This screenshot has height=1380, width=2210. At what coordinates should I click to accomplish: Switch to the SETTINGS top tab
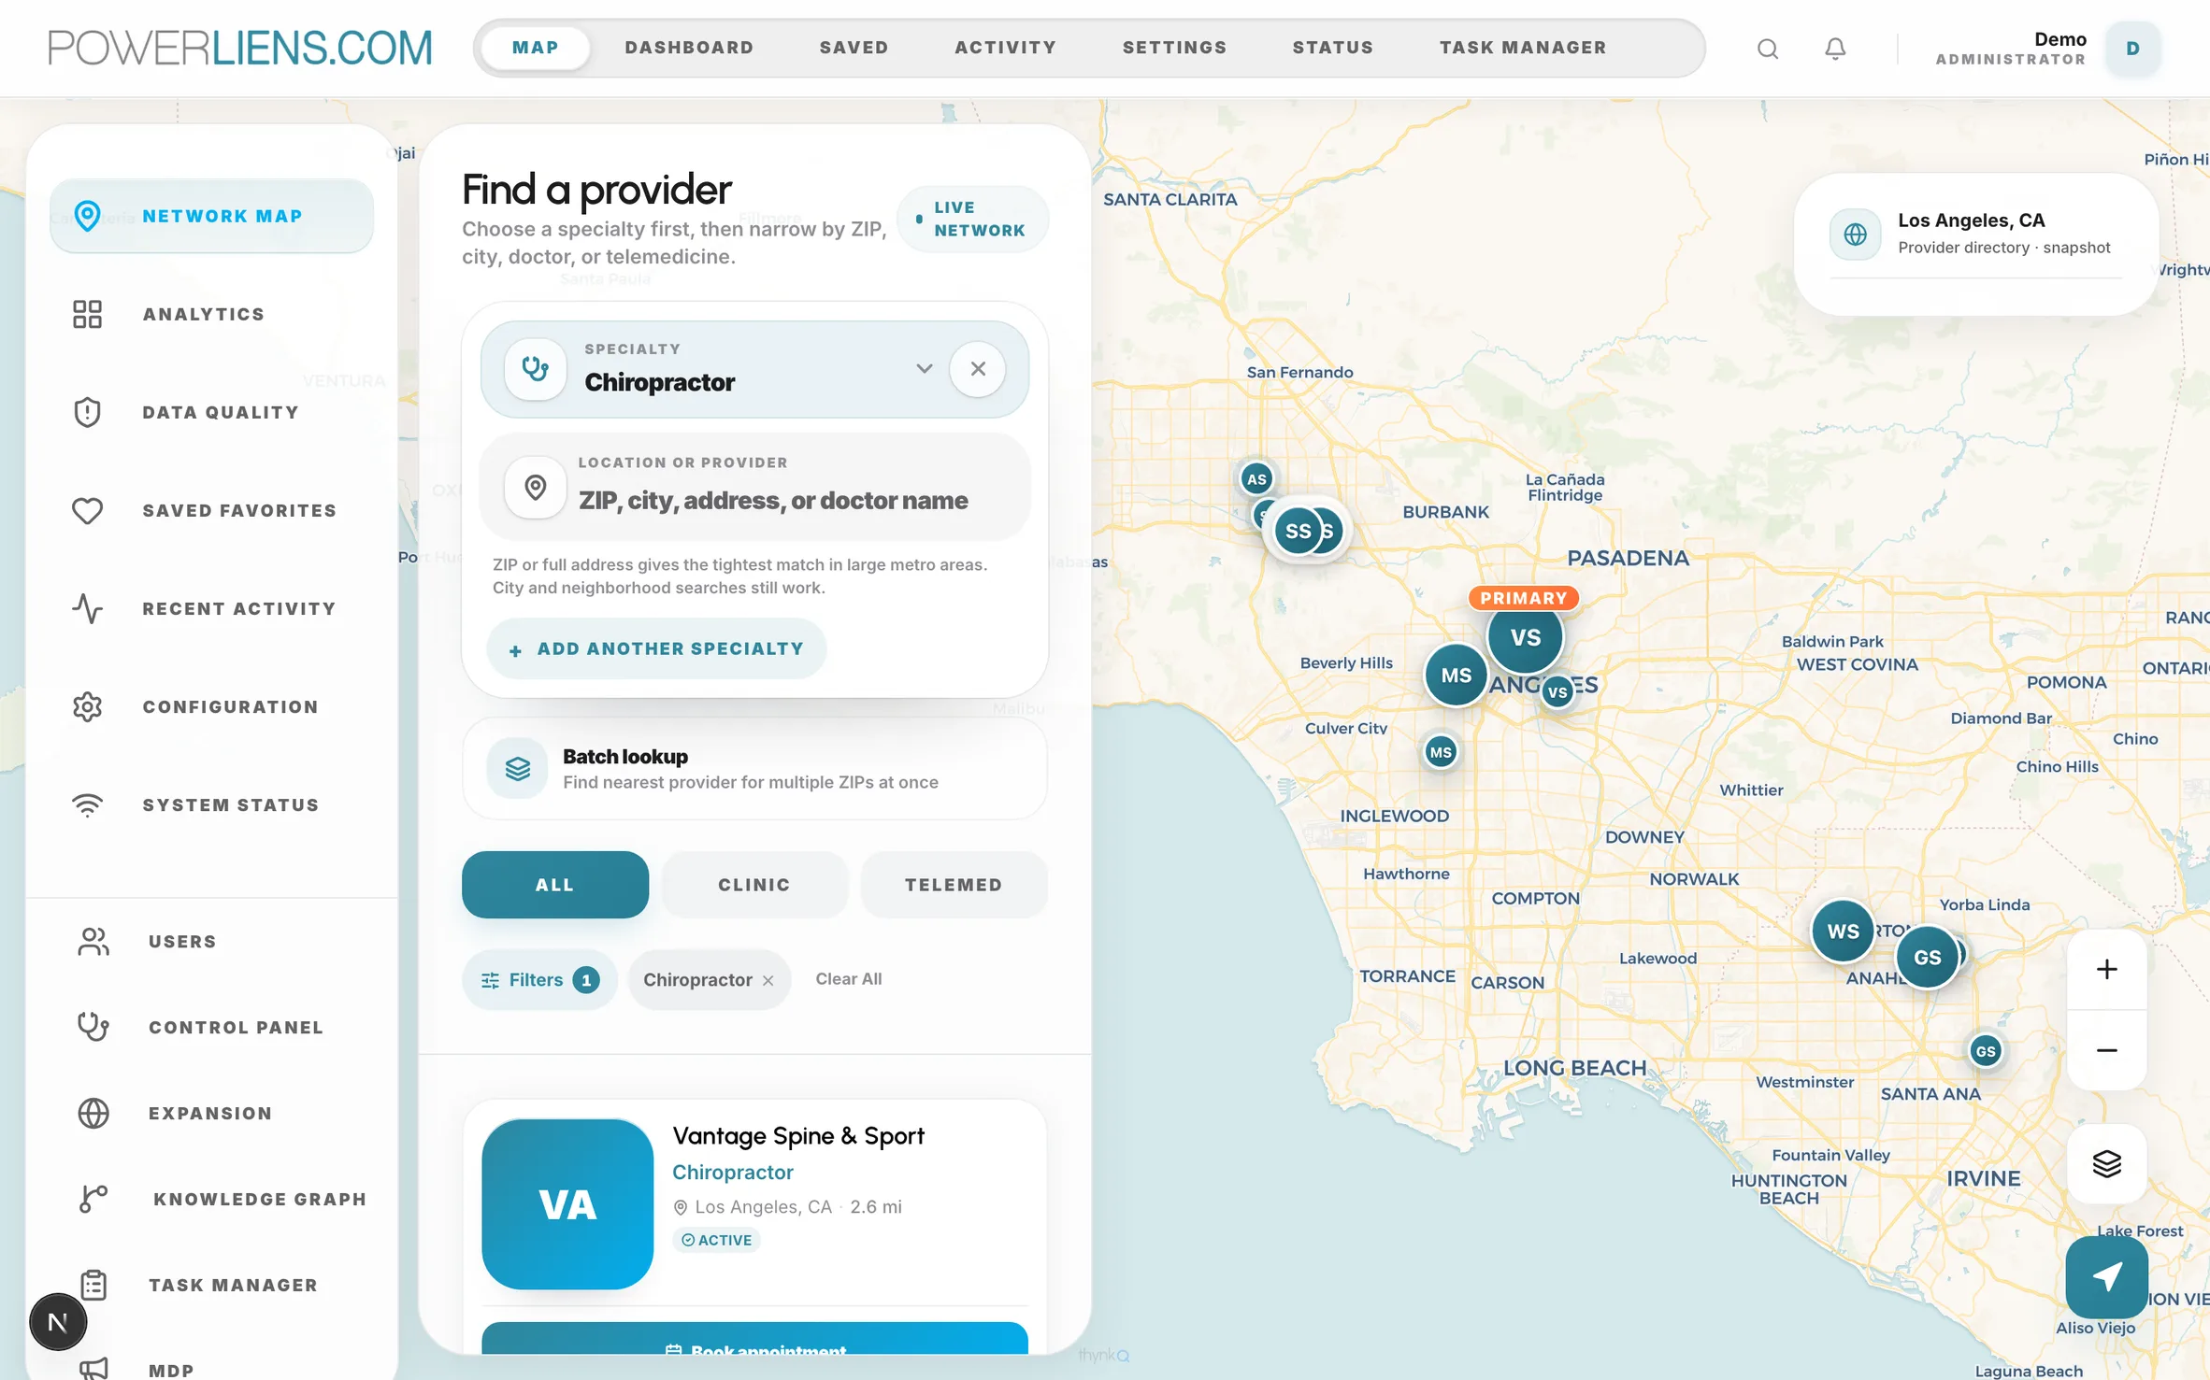(1174, 48)
